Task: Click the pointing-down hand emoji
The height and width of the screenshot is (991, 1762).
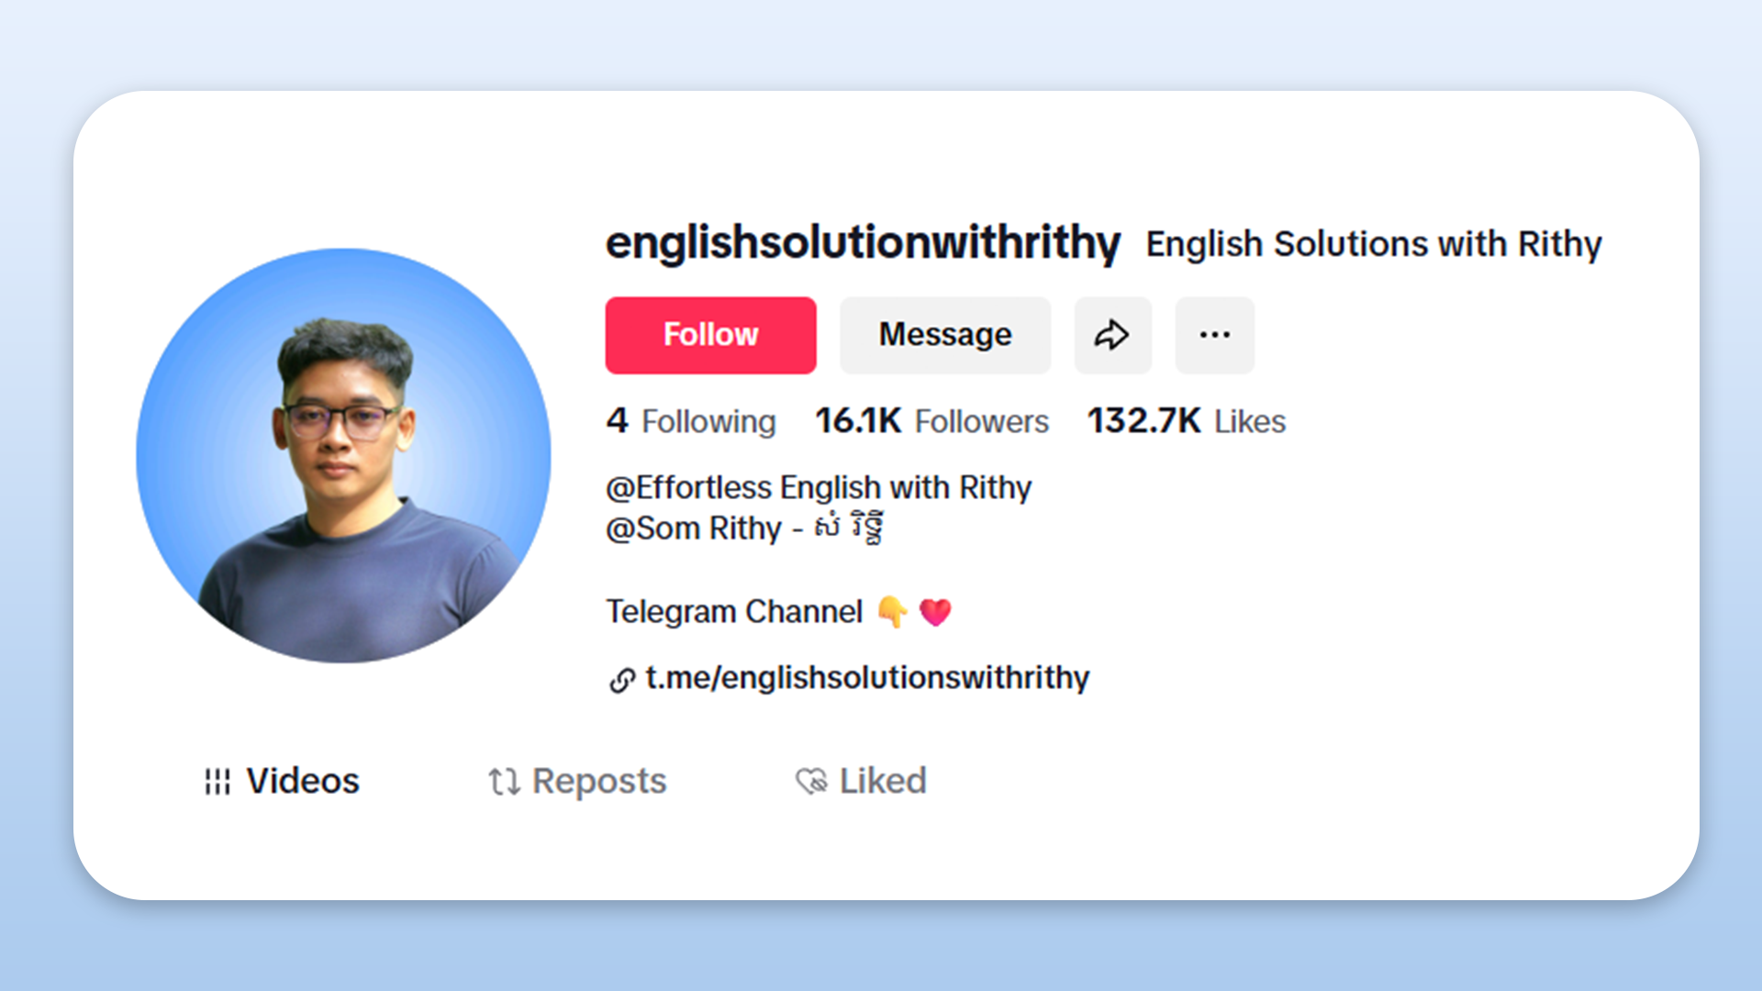Action: click(892, 611)
